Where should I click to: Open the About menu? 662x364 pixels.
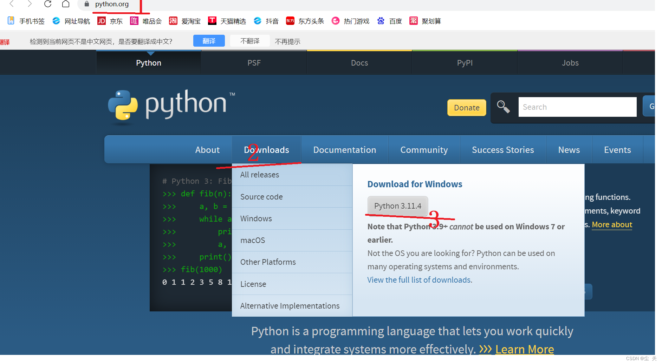pyautogui.click(x=207, y=150)
